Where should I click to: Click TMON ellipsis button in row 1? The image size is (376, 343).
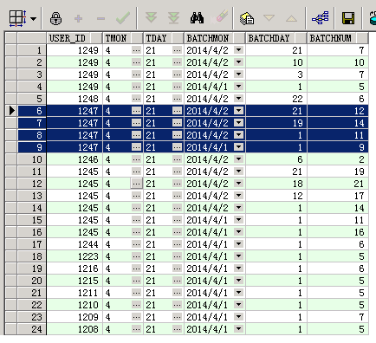[136, 50]
